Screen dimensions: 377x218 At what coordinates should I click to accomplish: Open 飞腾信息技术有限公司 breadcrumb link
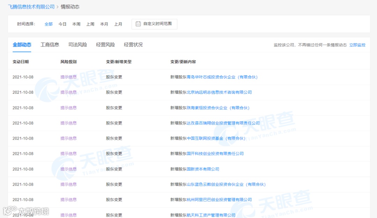point(31,7)
